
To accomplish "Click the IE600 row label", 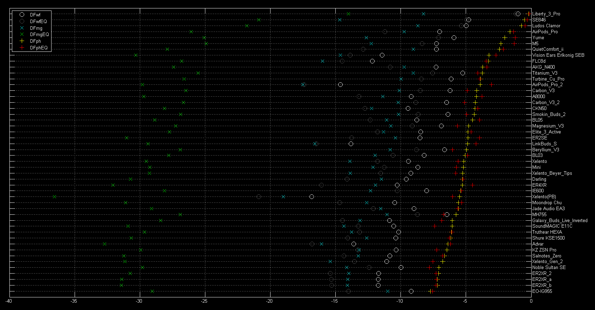I will (538, 191).
